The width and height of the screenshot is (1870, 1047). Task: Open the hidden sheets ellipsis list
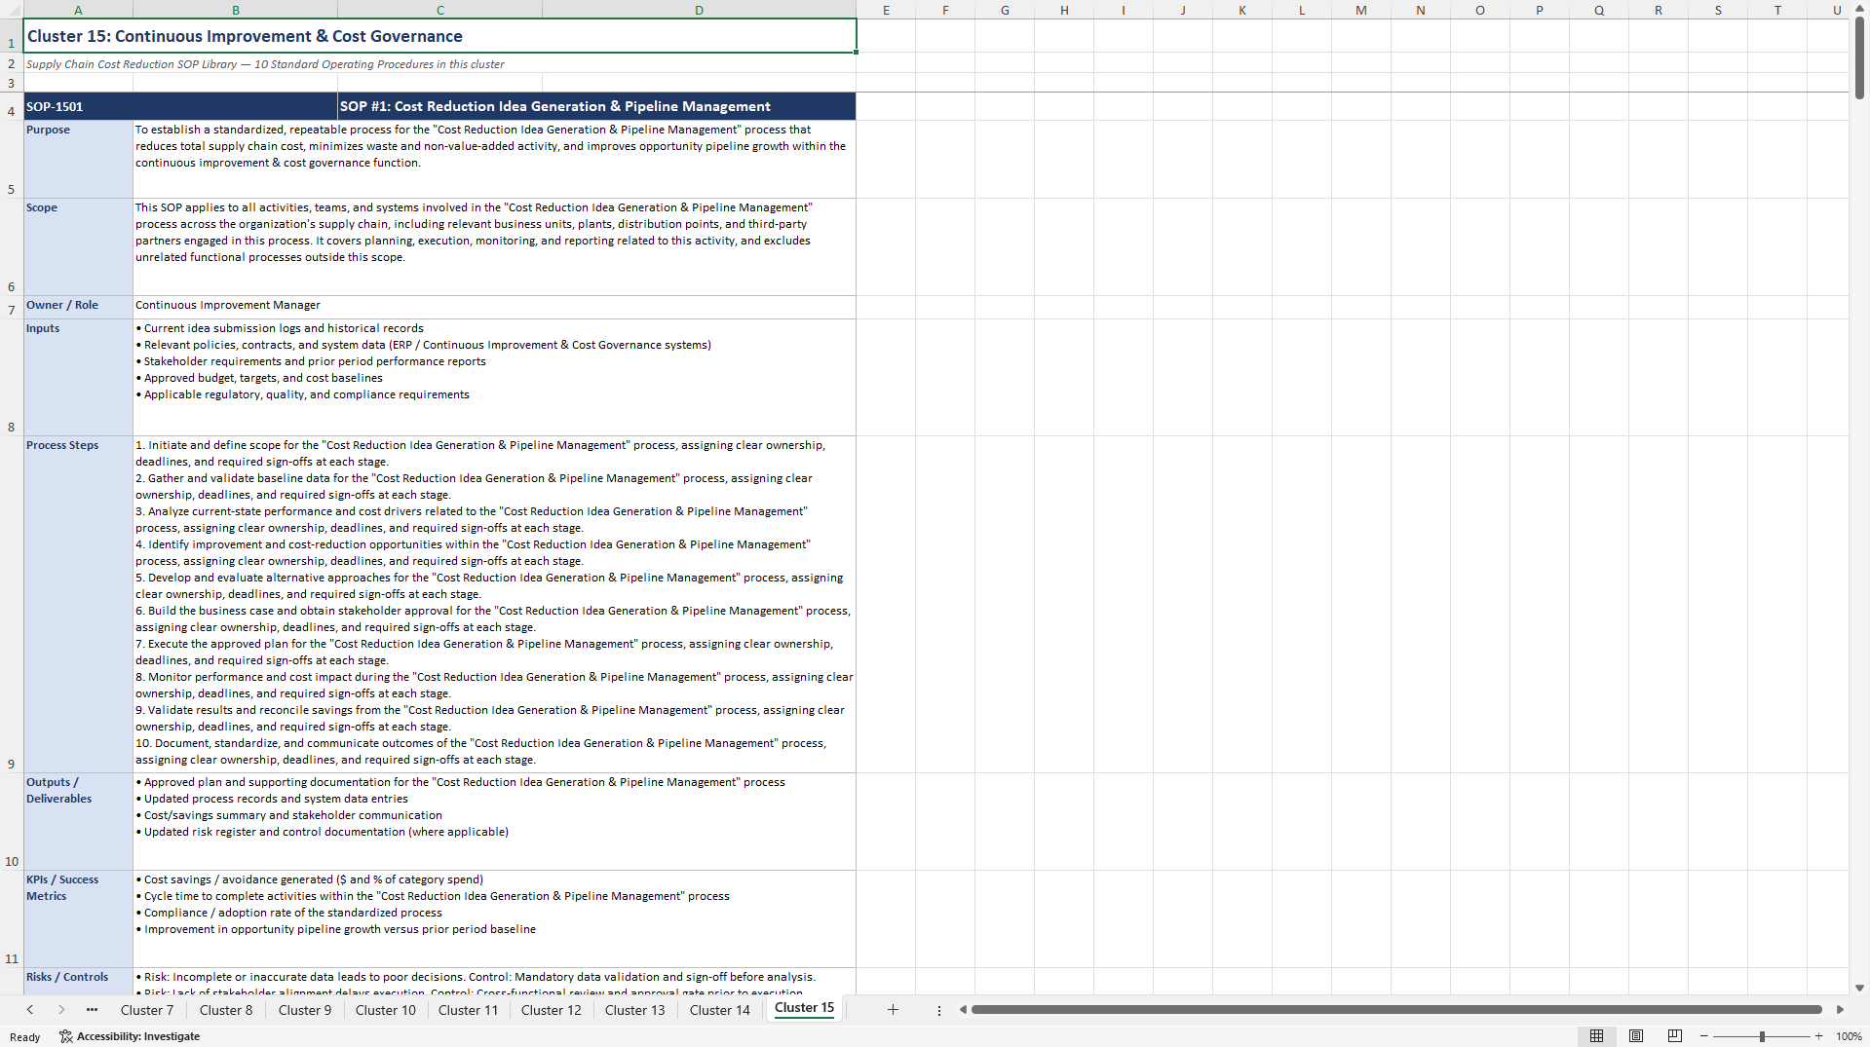point(92,1010)
